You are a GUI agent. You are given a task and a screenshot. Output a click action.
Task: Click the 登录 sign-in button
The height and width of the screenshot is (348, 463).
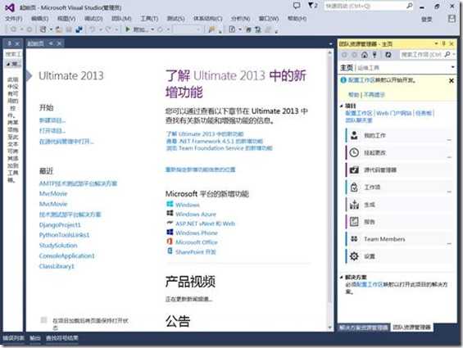(426, 19)
